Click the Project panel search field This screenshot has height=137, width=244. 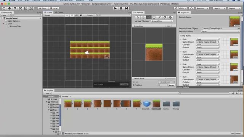pyautogui.click(x=204, y=93)
